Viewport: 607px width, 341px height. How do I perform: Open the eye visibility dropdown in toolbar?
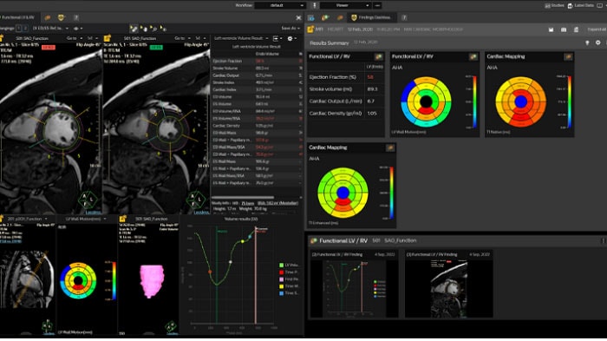coord(78,29)
